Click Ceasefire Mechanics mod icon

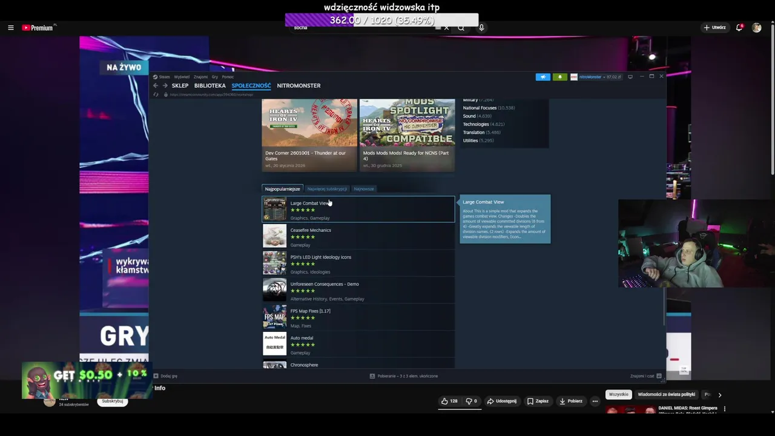tap(274, 236)
